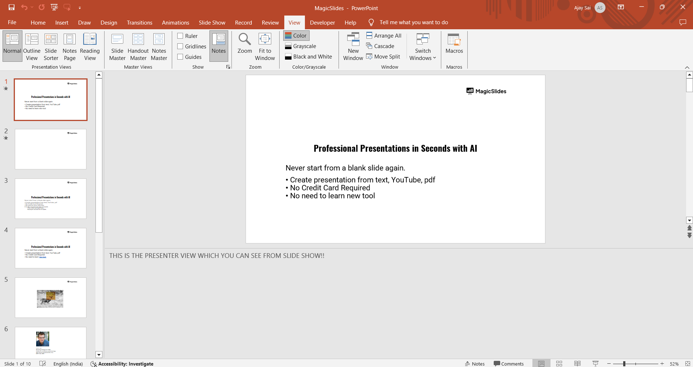
Task: Click the spell check status icon
Action: coord(43,363)
